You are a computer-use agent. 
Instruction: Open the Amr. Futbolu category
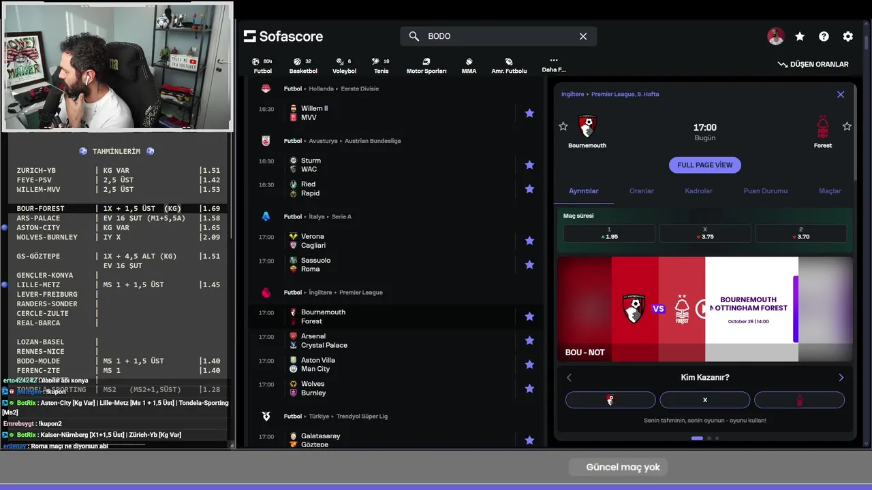point(509,66)
